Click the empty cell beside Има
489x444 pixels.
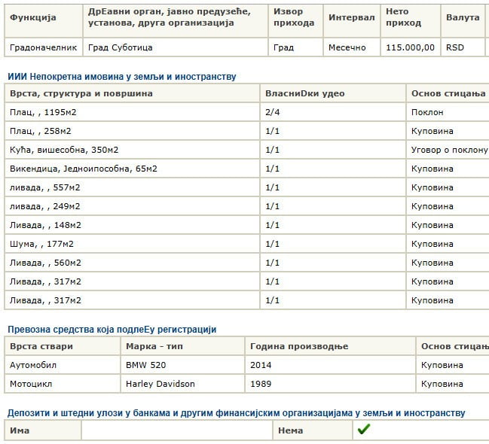177,430
